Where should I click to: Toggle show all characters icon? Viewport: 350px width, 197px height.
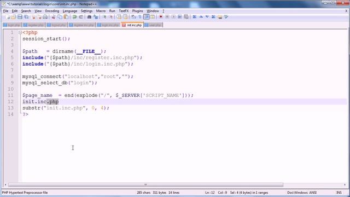click(x=140, y=17)
